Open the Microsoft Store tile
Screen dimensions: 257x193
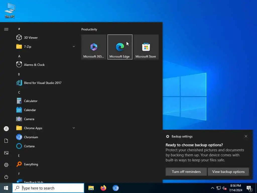pos(146,47)
